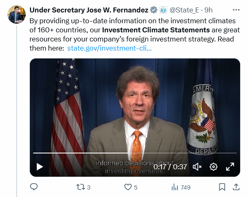Open the 9h timestamp link
248x197 pixels.
[x=208, y=10]
